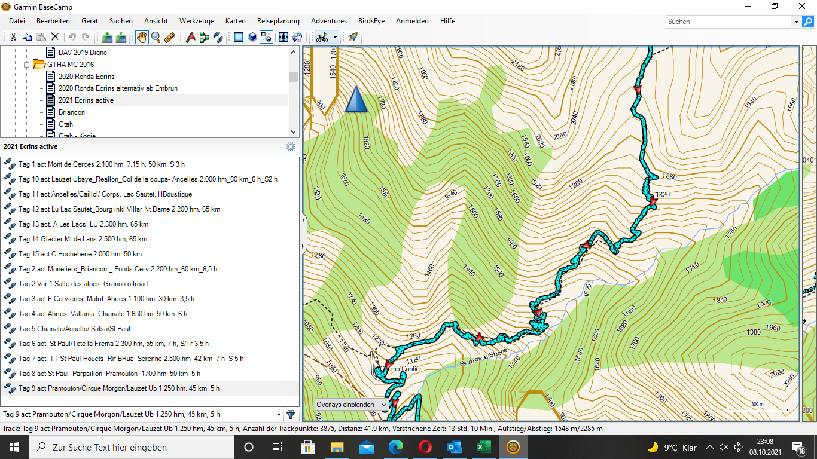The width and height of the screenshot is (817, 459).
Task: Open the Werkzeuge menu
Action: [197, 21]
